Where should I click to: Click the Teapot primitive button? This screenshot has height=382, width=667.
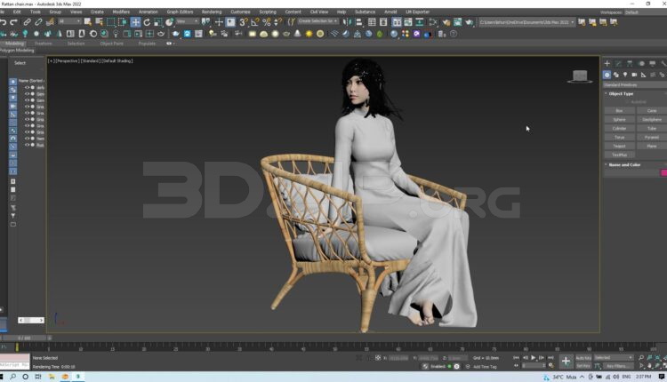pos(619,147)
